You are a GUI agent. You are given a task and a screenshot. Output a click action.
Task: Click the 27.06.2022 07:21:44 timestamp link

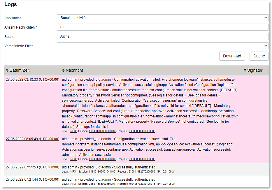pyautogui.click(x=32, y=179)
